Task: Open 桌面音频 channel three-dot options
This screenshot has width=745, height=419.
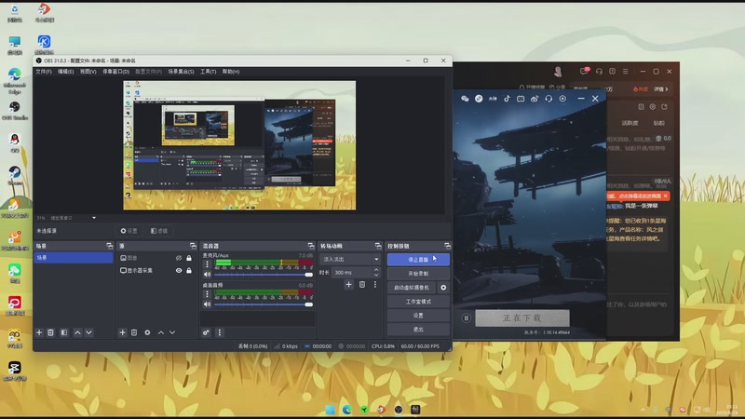Action: pos(207,294)
